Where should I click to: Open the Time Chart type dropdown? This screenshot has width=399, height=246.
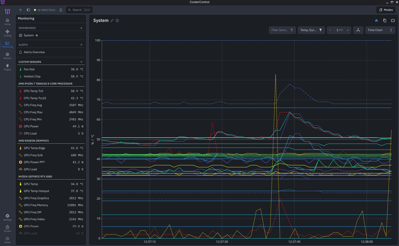380,30
